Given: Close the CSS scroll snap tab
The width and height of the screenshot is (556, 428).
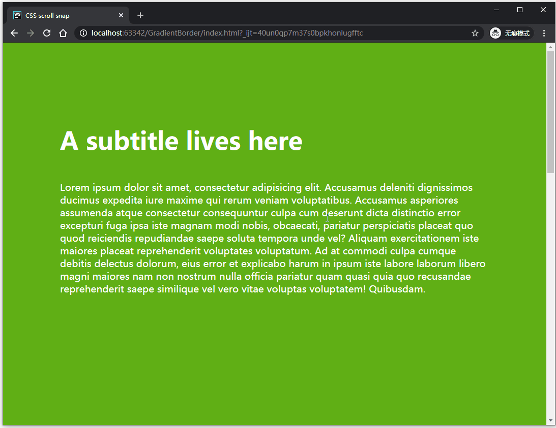Looking at the screenshot, I should pos(121,15).
